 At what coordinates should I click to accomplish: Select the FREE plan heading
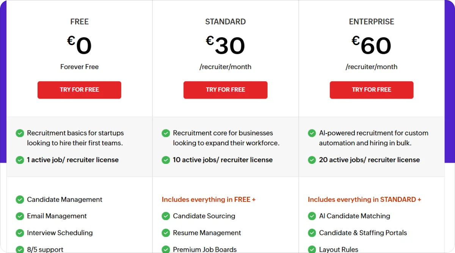click(79, 22)
